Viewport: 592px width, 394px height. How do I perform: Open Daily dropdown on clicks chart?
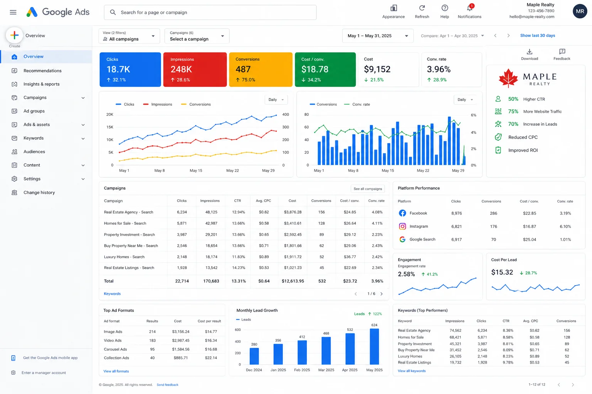[276, 100]
